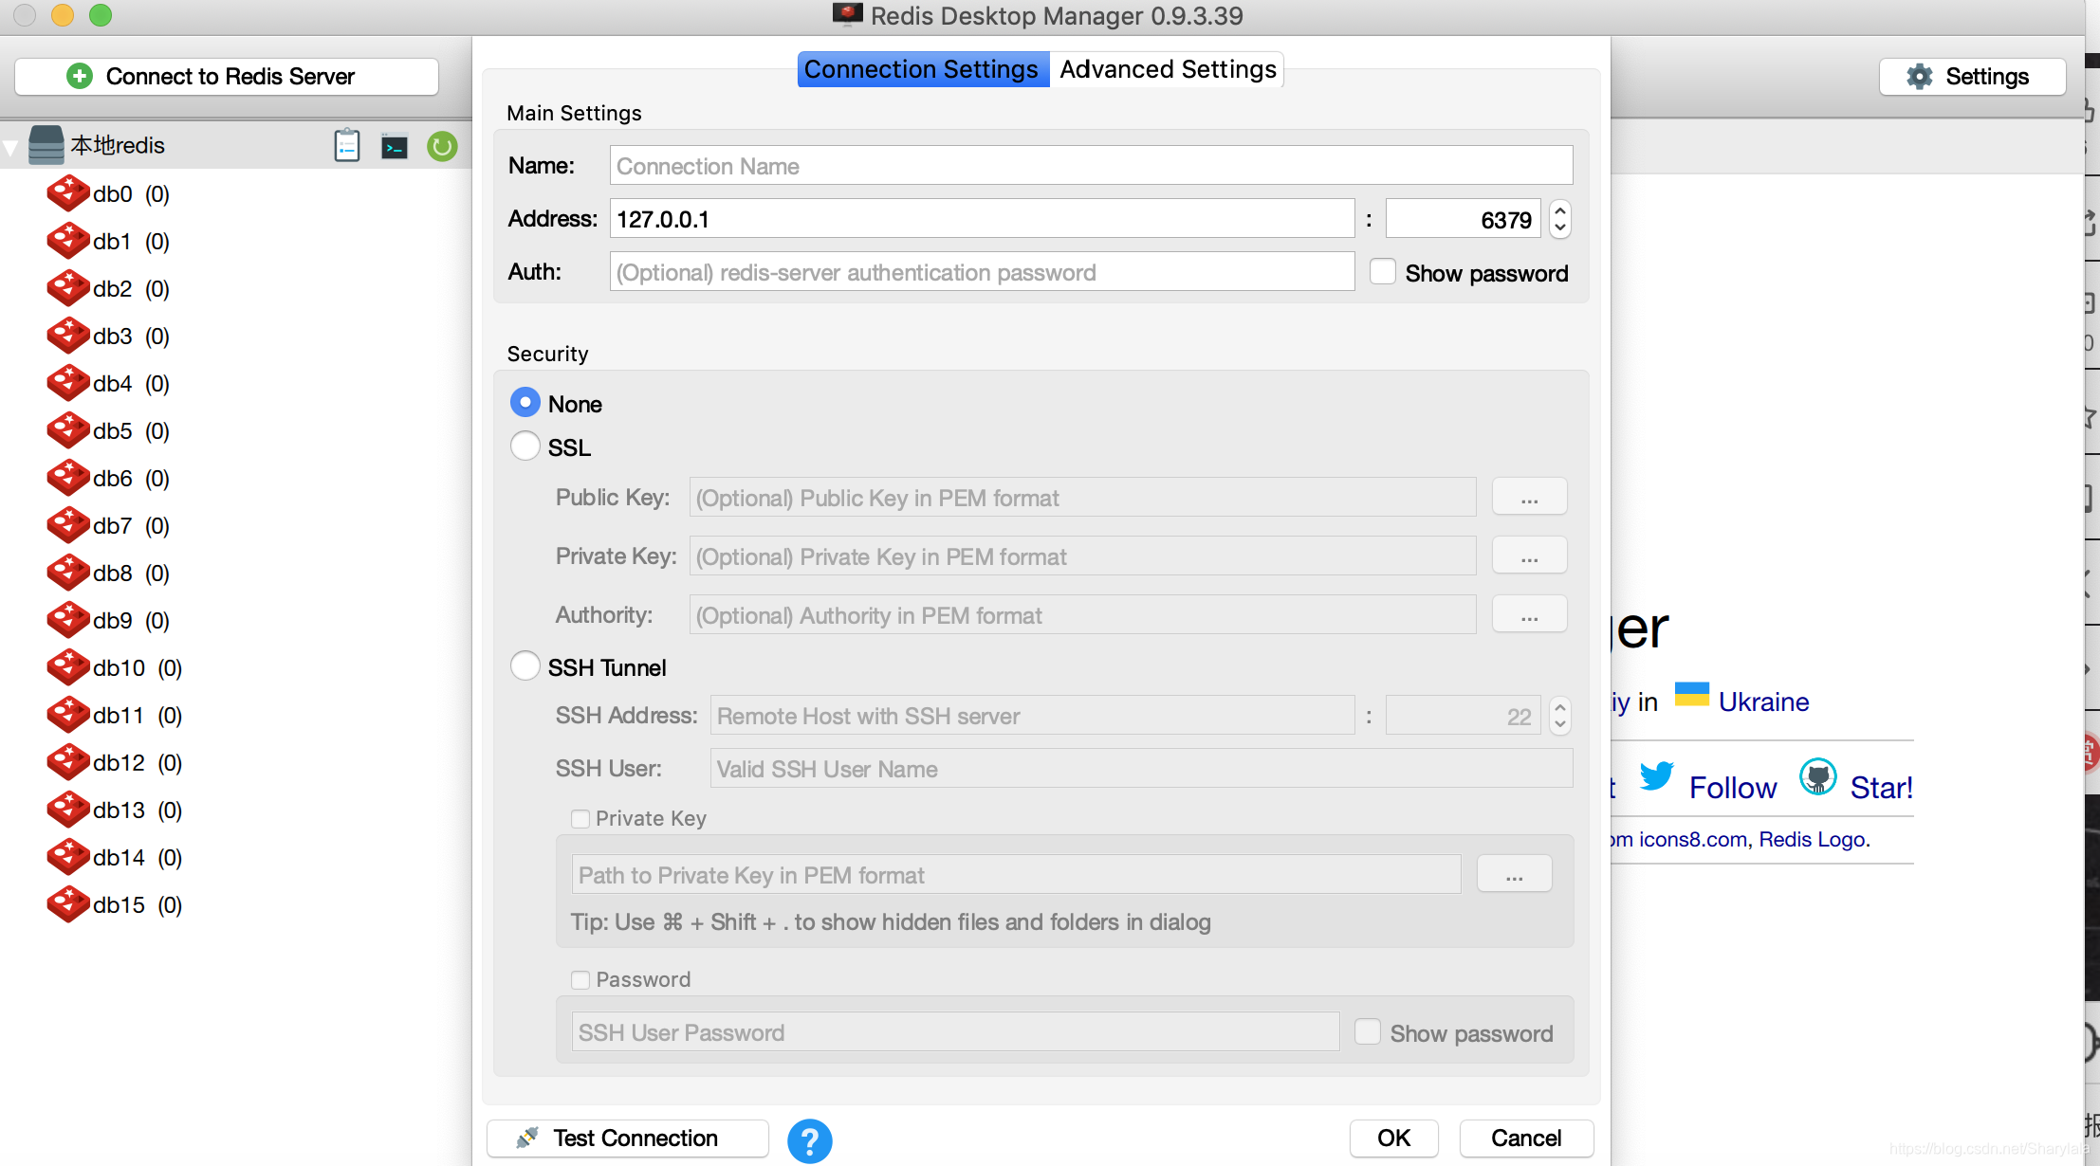The image size is (2100, 1166).
Task: Click the Connection Name input field
Action: click(1091, 166)
